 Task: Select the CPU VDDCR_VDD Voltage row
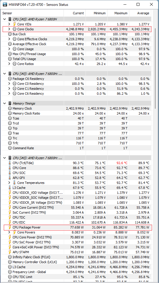(x=76, y=193)
